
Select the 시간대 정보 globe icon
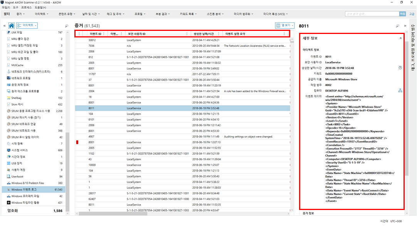click(x=8, y=157)
